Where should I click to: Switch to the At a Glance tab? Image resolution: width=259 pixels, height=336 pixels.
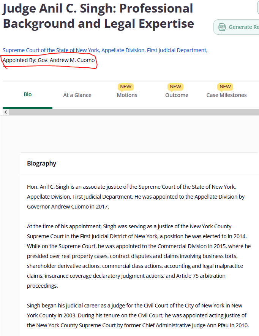(x=77, y=95)
